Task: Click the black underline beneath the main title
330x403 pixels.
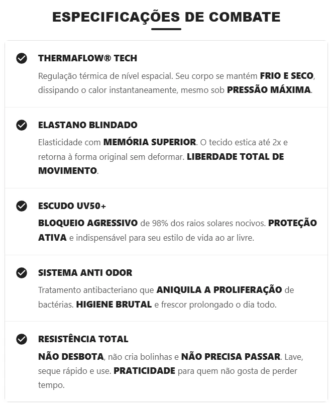Action: [x=166, y=29]
